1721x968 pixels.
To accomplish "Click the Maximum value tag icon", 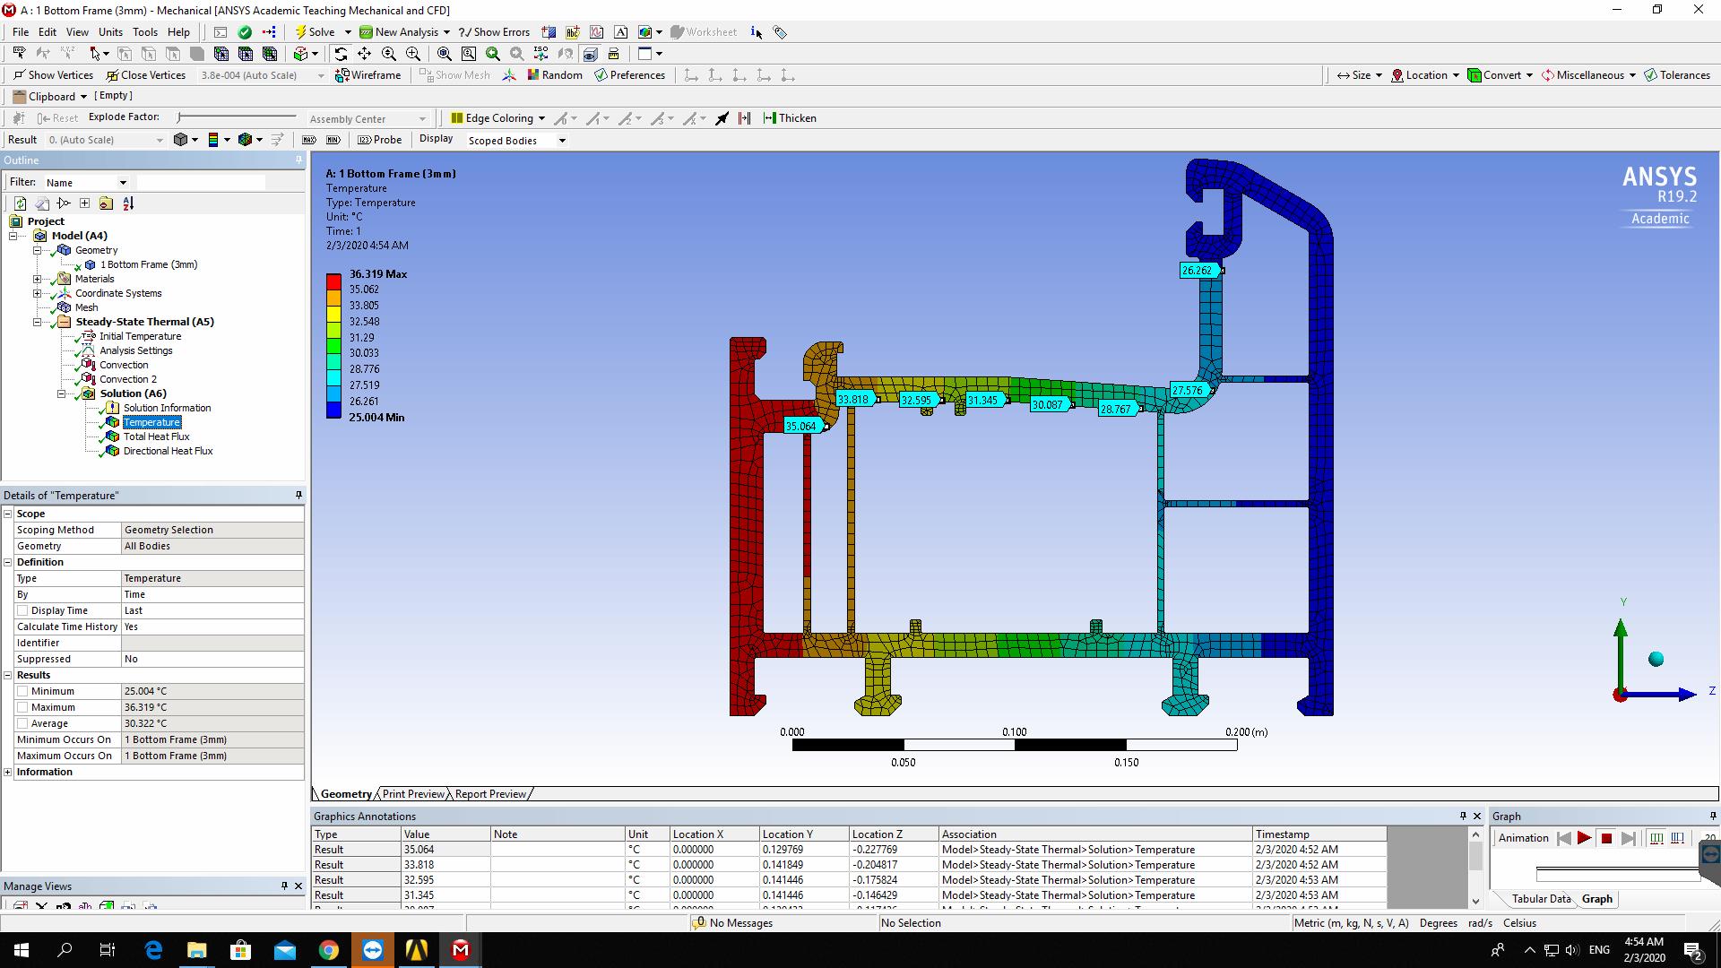I will point(309,140).
